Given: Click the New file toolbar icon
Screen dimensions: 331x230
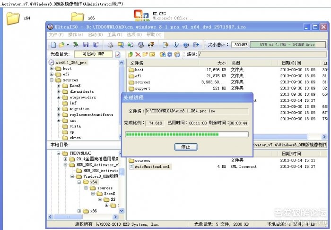Looking at the screenshot, I should [x=53, y=45].
